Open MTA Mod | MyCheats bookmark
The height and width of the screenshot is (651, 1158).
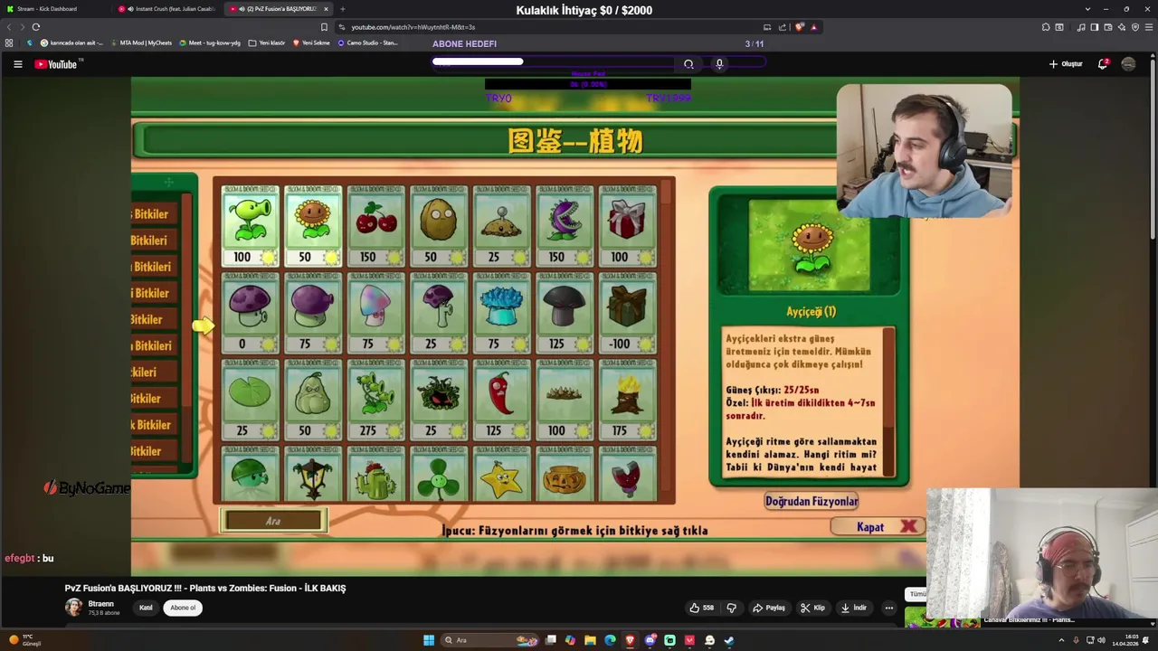[141, 42]
